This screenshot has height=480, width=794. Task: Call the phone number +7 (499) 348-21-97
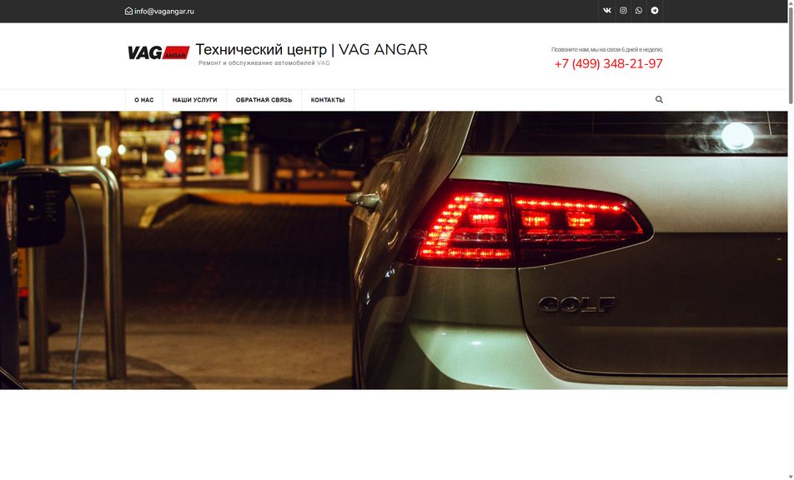(608, 63)
